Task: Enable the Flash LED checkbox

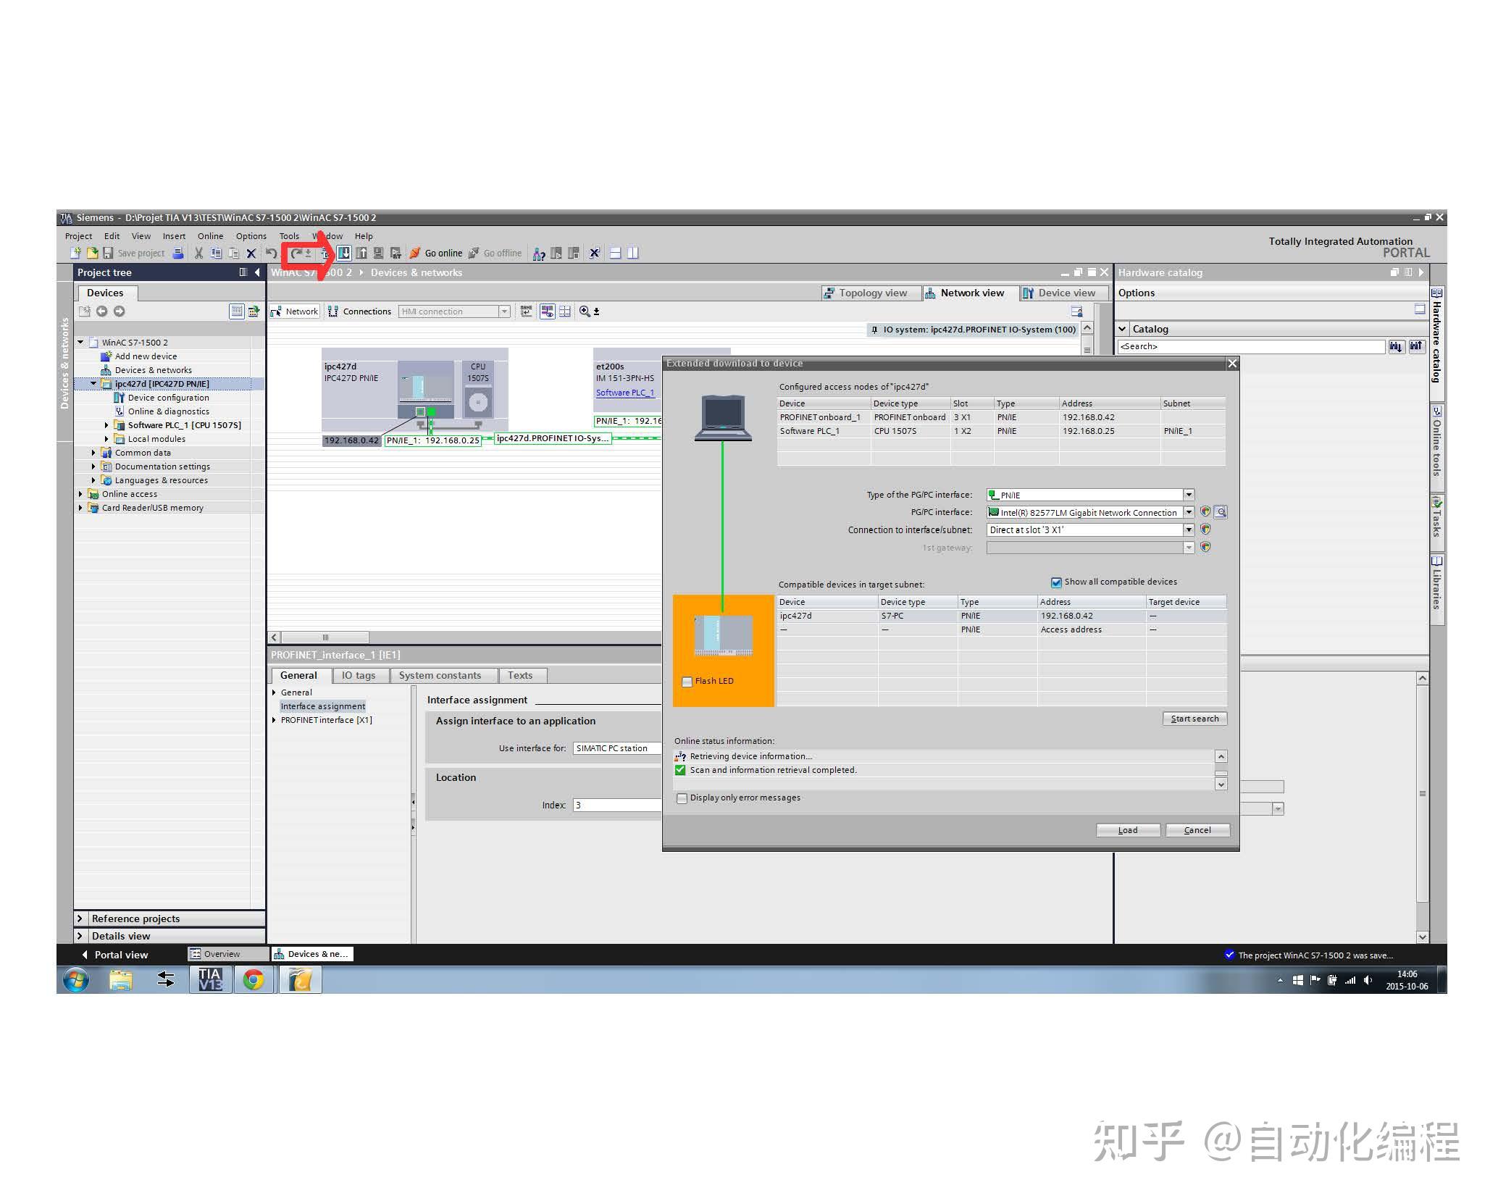Action: pyautogui.click(x=687, y=681)
